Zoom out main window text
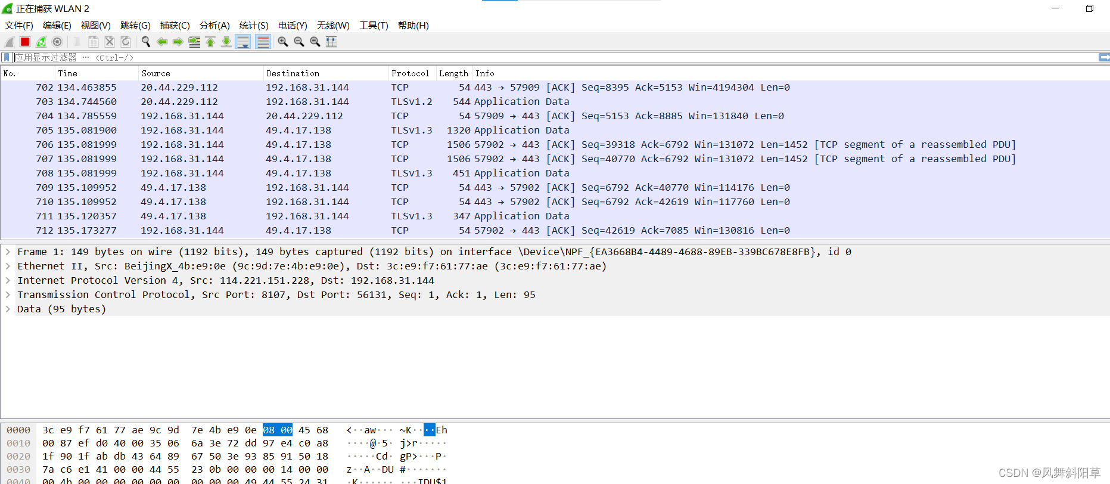 coord(299,42)
